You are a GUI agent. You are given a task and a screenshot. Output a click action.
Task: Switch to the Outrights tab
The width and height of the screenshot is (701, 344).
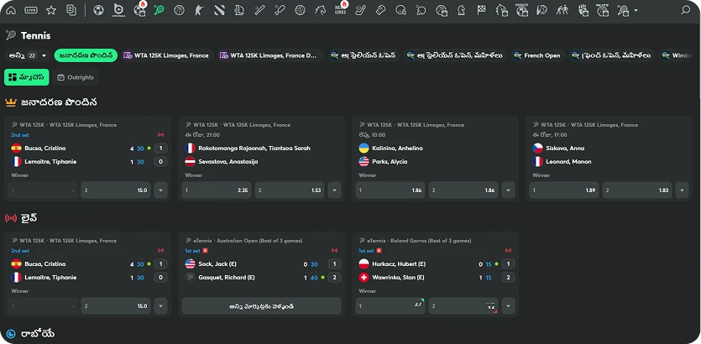75,77
